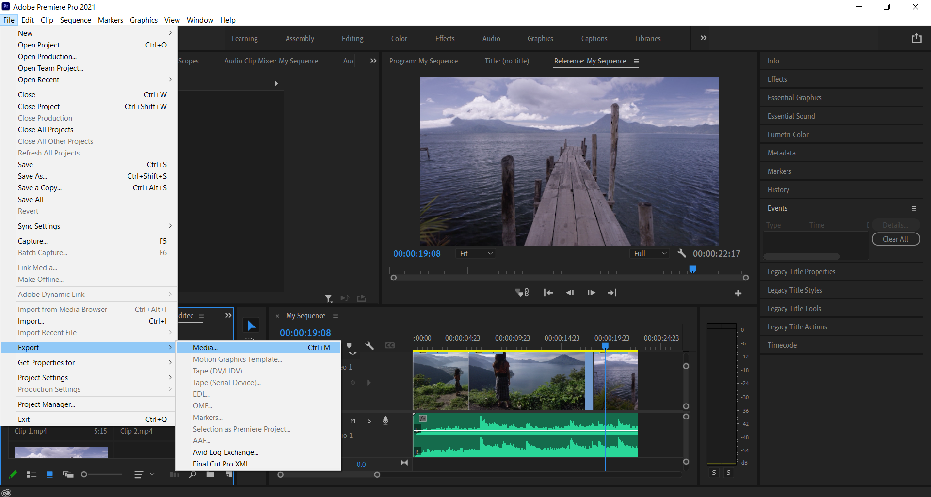931x497 pixels.
Task: Mute the Audio 1 track
Action: (353, 420)
